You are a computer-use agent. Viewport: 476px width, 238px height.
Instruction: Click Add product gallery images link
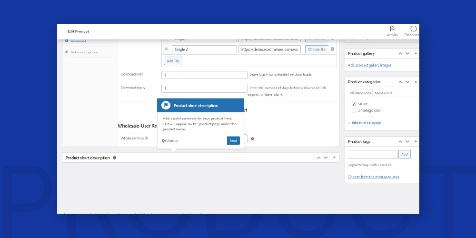point(370,65)
